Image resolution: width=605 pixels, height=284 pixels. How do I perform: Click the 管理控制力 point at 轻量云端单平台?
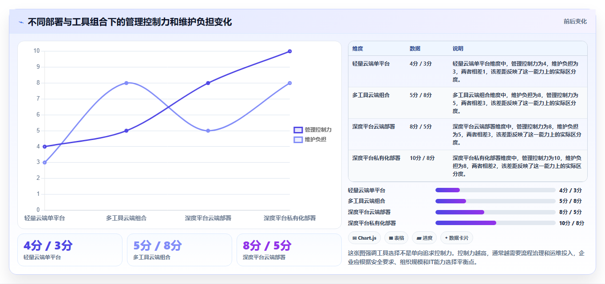click(x=44, y=147)
